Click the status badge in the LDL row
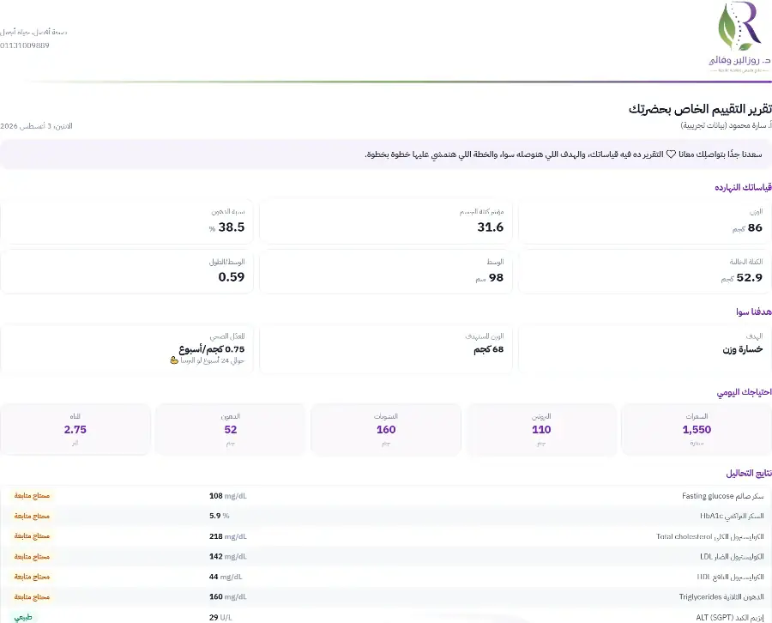772x623 pixels. pos(32,556)
